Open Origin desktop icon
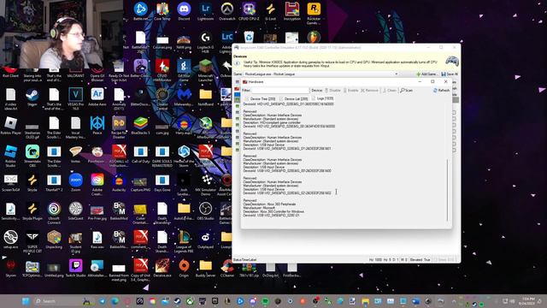Screen dimensions: 547x308 click(184, 268)
